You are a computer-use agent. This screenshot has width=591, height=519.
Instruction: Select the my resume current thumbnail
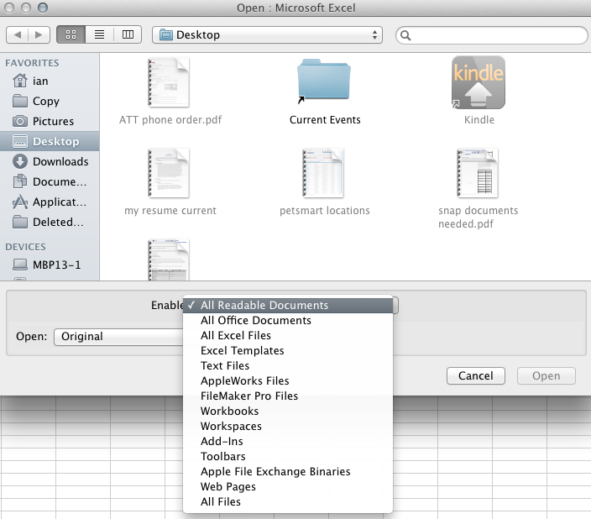coord(169,173)
